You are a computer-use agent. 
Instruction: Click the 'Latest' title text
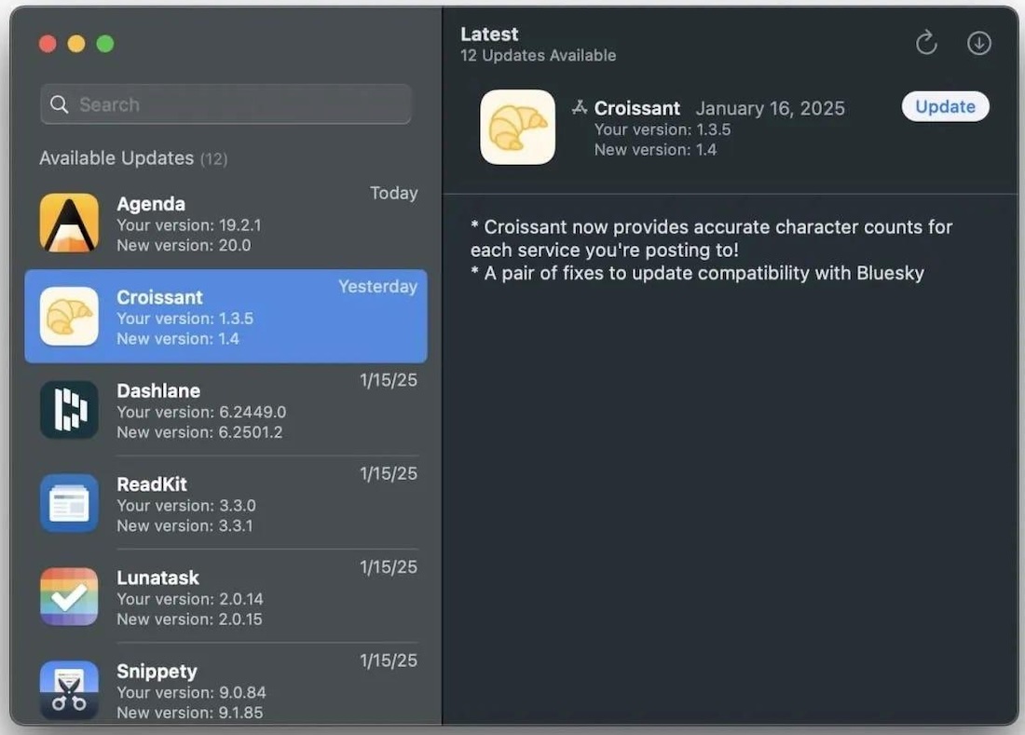coord(489,34)
